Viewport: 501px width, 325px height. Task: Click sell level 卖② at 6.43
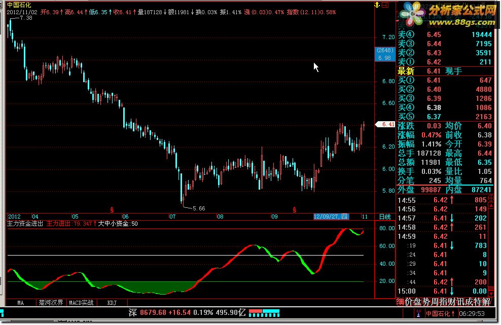[x=445, y=53]
